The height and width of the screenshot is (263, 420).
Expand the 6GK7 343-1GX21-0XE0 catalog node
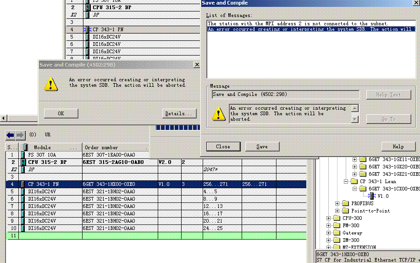(354, 174)
